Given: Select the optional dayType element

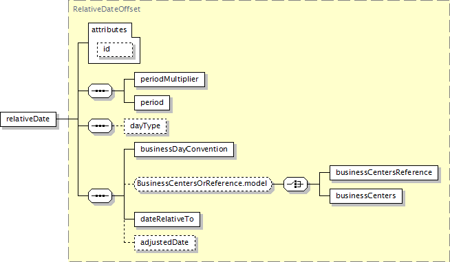Looking at the screenshot, I should point(145,126).
